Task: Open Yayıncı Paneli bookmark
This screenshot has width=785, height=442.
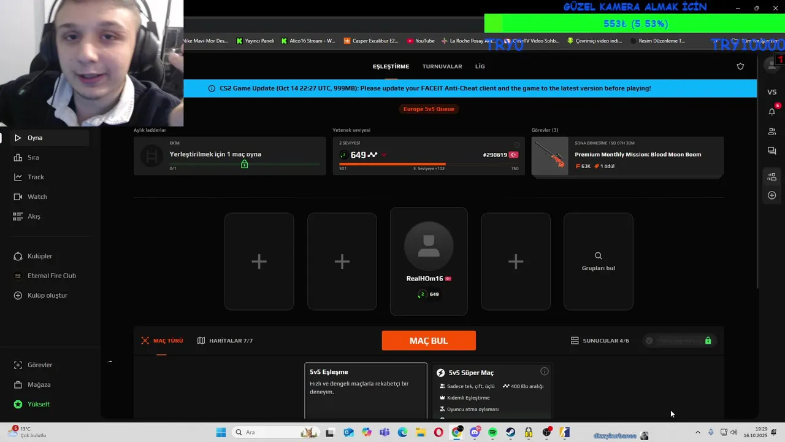Action: tap(255, 41)
